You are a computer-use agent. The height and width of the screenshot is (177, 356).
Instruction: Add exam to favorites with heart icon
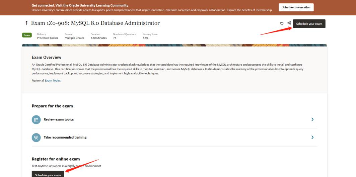point(282,24)
